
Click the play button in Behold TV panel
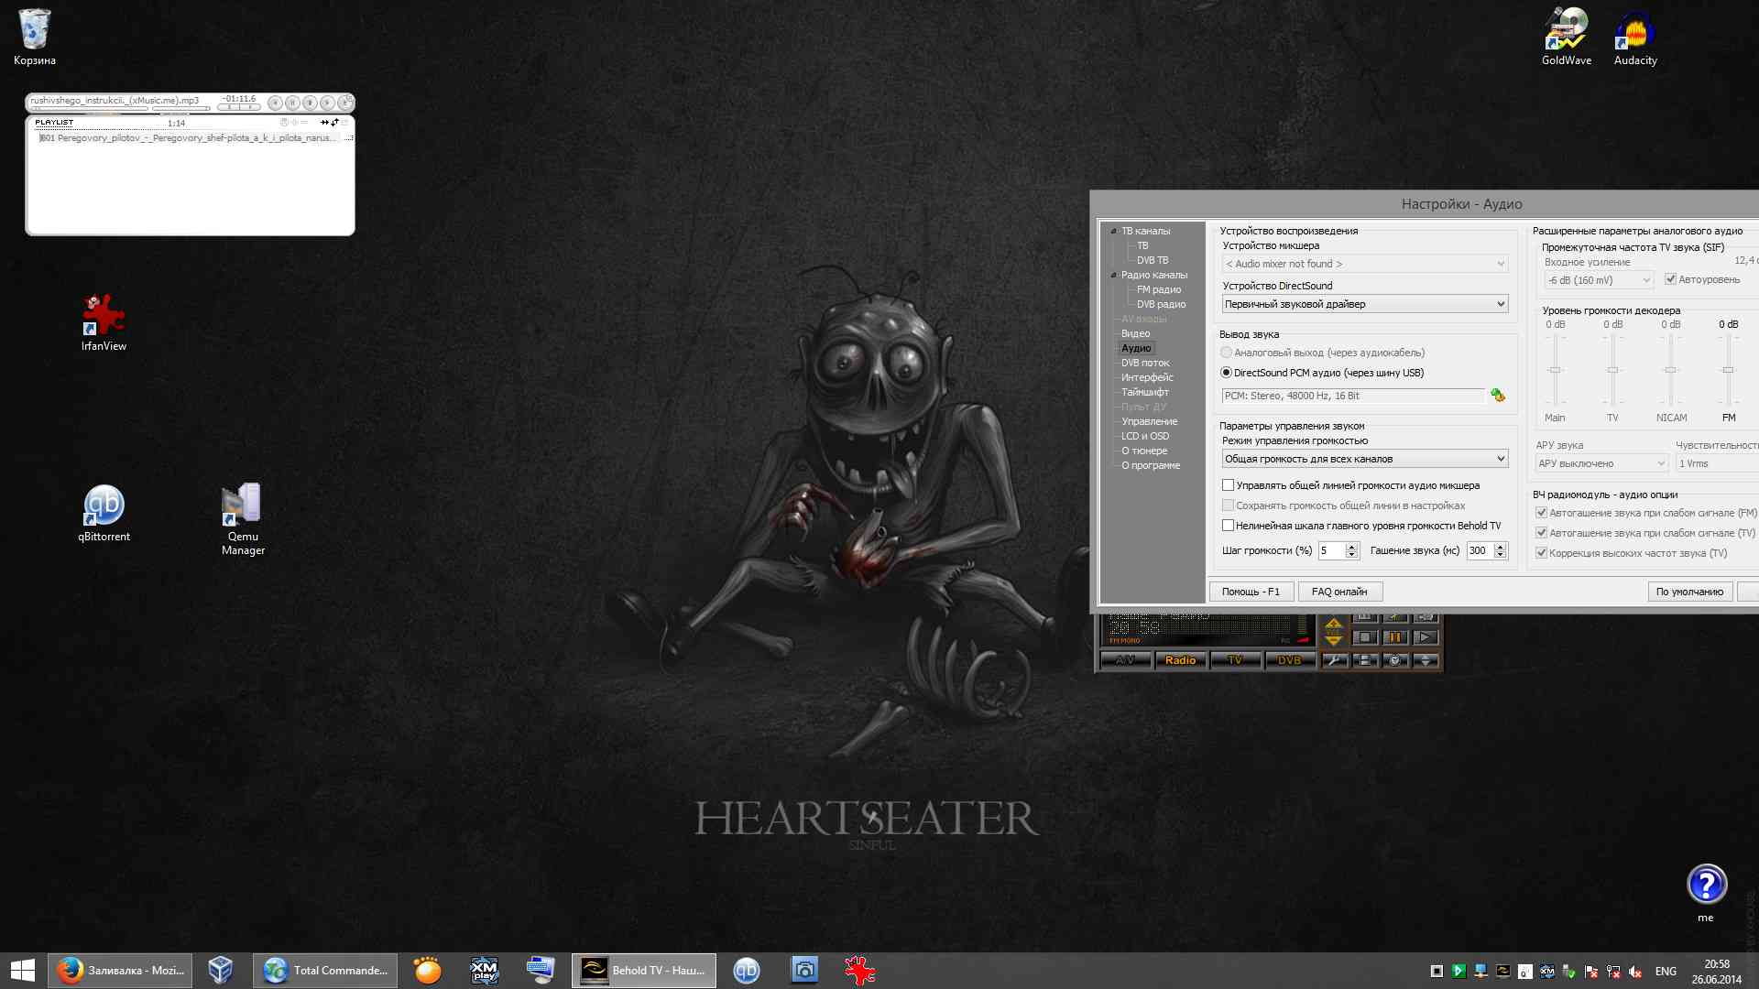click(1425, 637)
